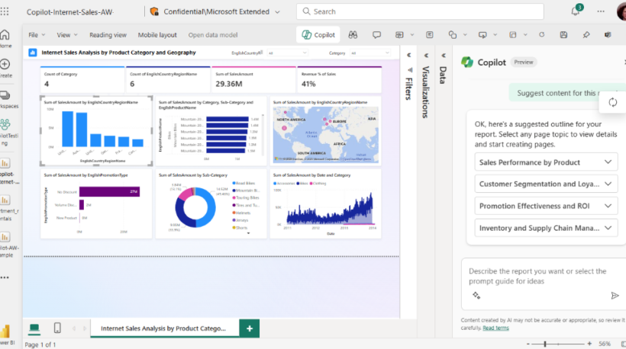Screen dimensions: 626x349
Task: Go to Home in left navigation
Action: tap(5, 38)
